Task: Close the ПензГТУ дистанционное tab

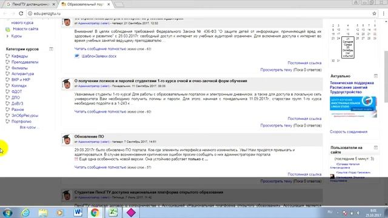Action: 54,4
